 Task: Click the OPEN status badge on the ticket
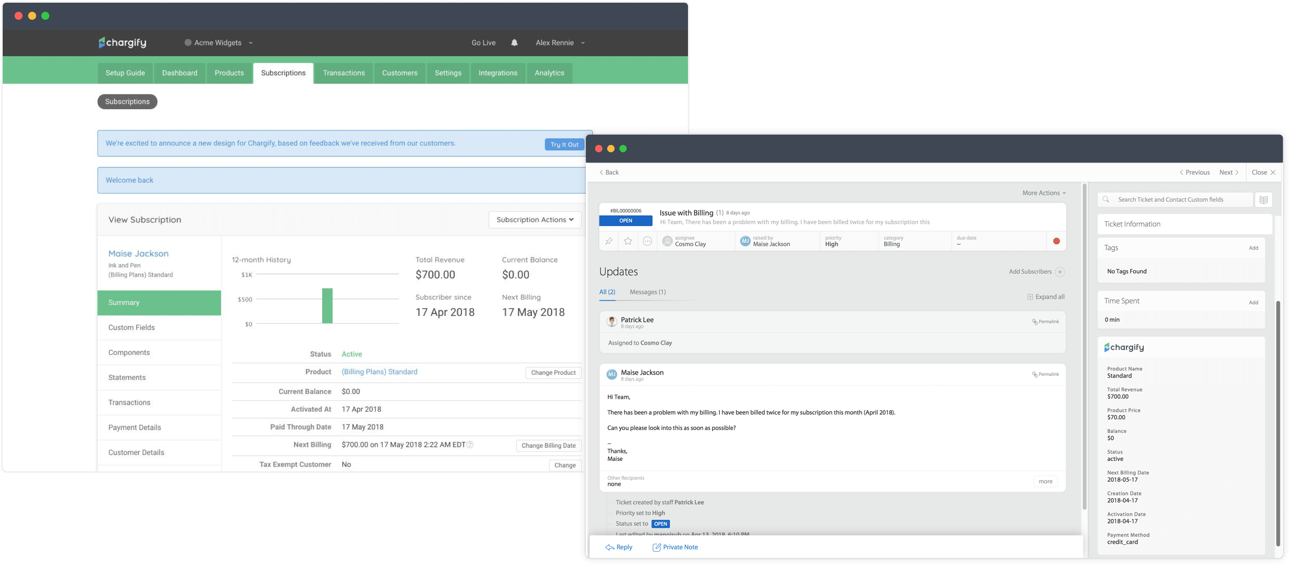[625, 221]
